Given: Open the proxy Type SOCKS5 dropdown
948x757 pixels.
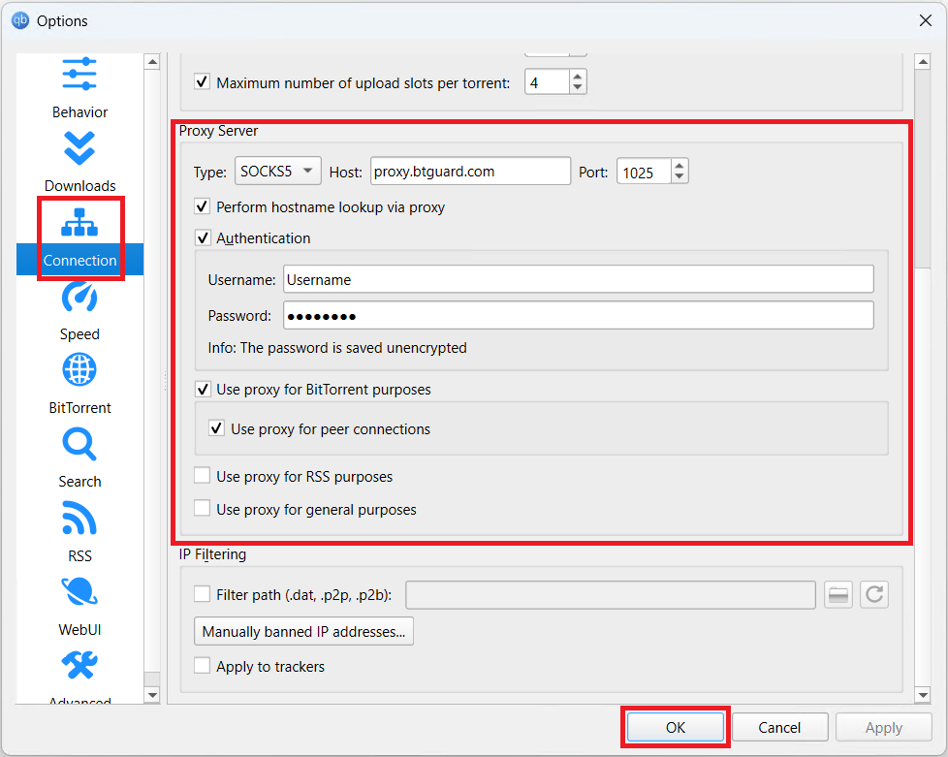Looking at the screenshot, I should coord(277,172).
